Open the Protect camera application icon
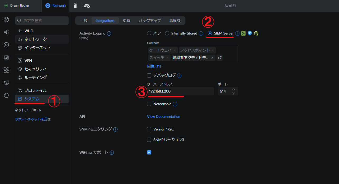Screen dimensions: 339x184 coord(75,6)
